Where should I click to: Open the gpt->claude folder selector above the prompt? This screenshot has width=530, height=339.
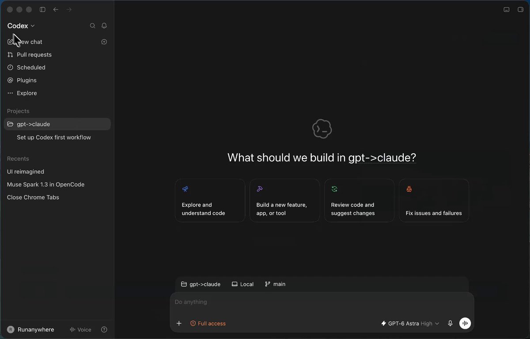coord(201,284)
